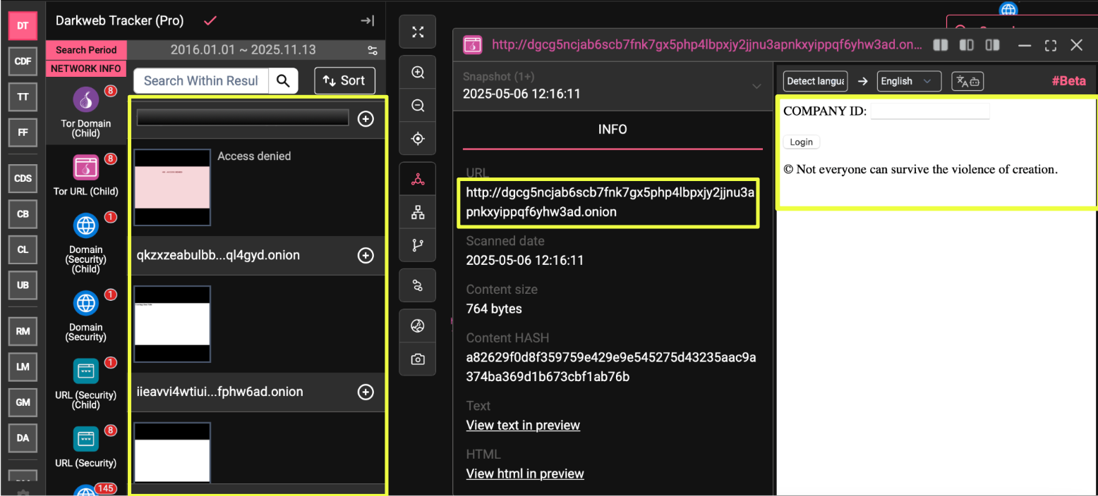Image resolution: width=1098 pixels, height=496 pixels.
Task: Click the center target crosshair icon
Action: click(x=418, y=139)
